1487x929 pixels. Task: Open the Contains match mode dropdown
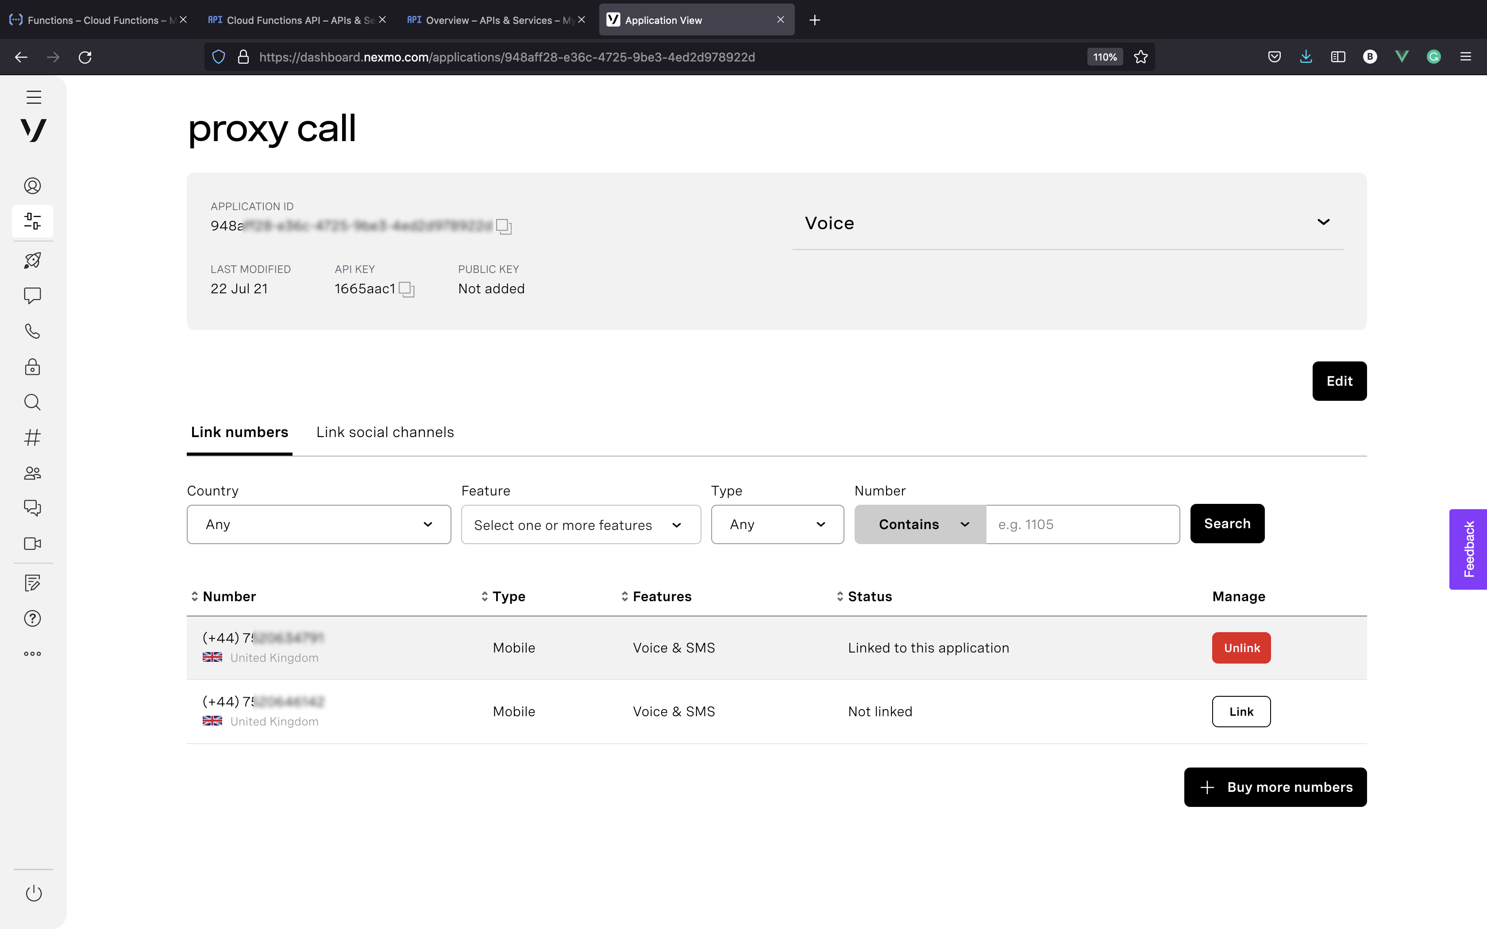click(920, 524)
